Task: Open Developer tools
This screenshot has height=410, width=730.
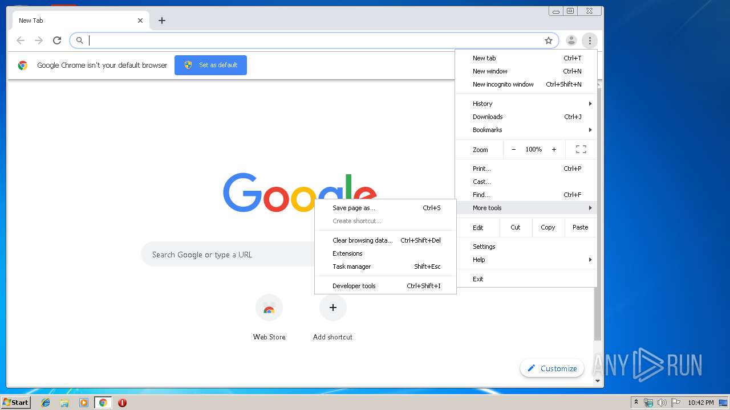Action: (386, 286)
